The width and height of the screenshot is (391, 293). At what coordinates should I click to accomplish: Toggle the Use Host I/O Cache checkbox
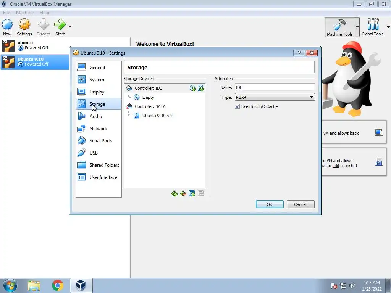click(x=237, y=106)
